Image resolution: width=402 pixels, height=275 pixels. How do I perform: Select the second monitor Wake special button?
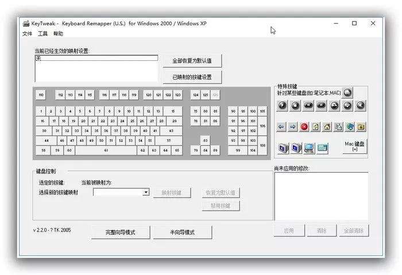pyautogui.click(x=296, y=148)
